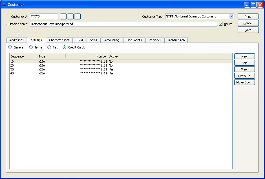Switch to the Addresses tab
This screenshot has height=179, width=265.
(17, 40)
